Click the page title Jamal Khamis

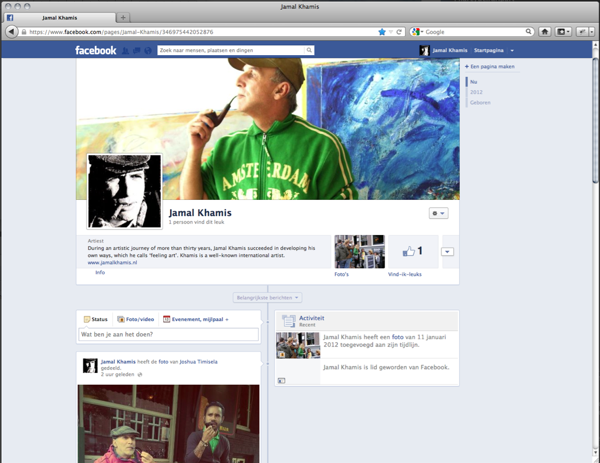[x=200, y=213]
